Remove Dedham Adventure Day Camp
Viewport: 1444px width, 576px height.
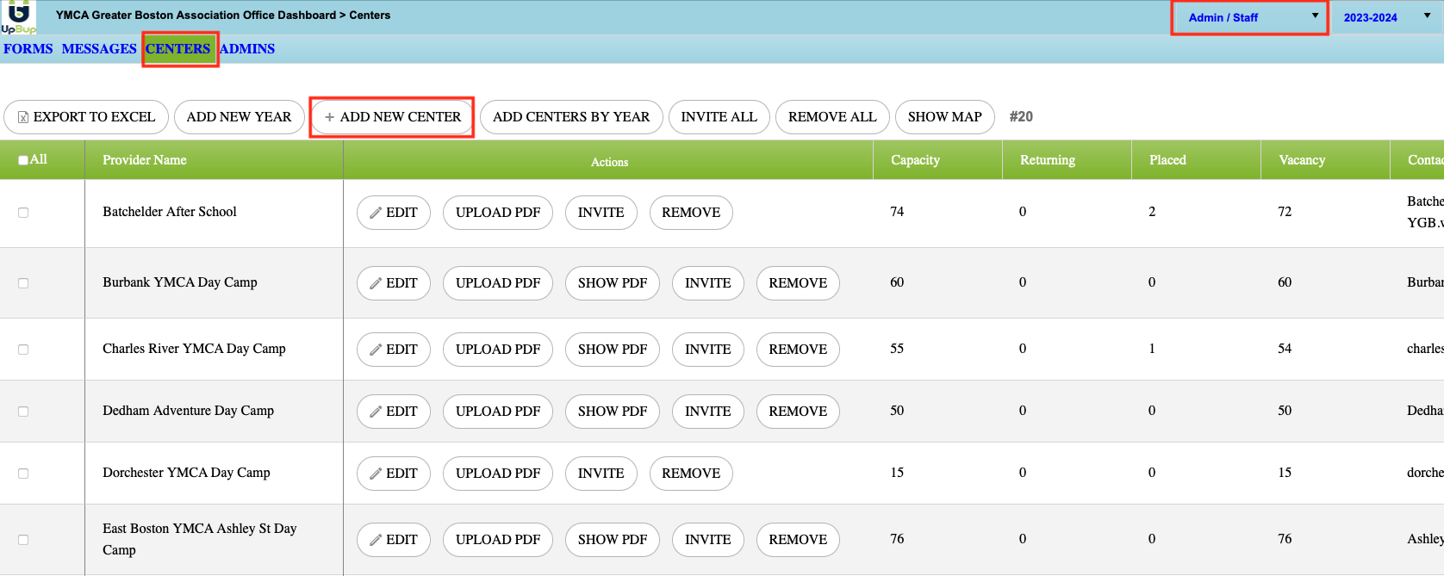point(798,412)
